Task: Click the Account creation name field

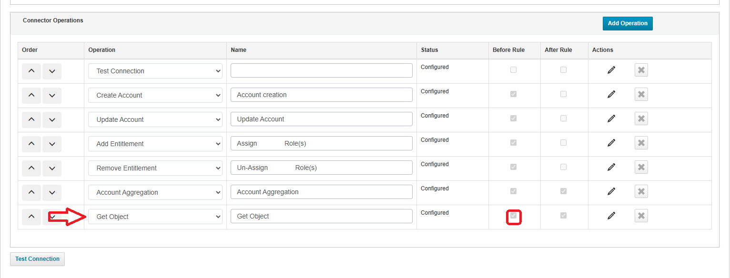Action: [x=321, y=95]
